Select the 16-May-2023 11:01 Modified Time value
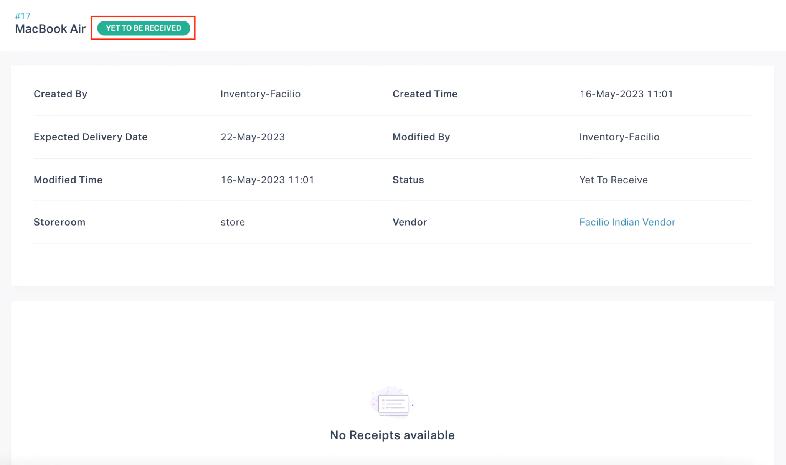 267,180
